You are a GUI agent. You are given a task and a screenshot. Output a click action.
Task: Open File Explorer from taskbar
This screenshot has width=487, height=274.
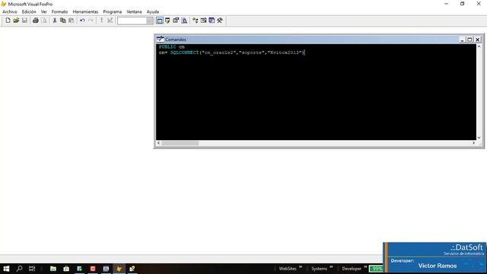[x=53, y=269]
